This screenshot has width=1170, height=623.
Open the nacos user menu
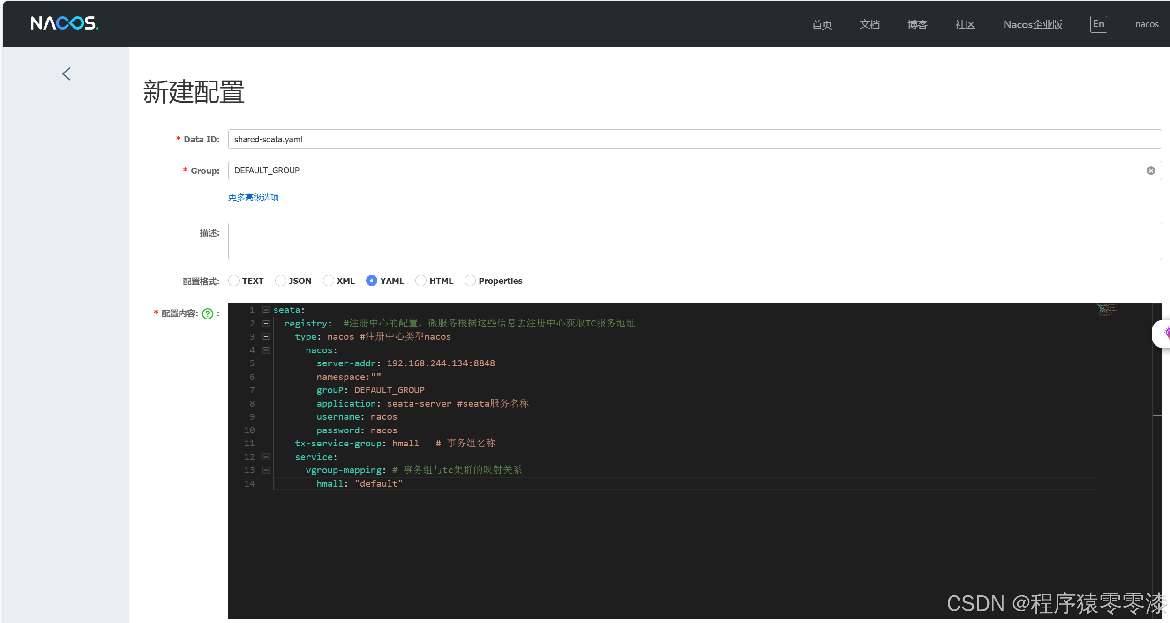click(x=1147, y=24)
